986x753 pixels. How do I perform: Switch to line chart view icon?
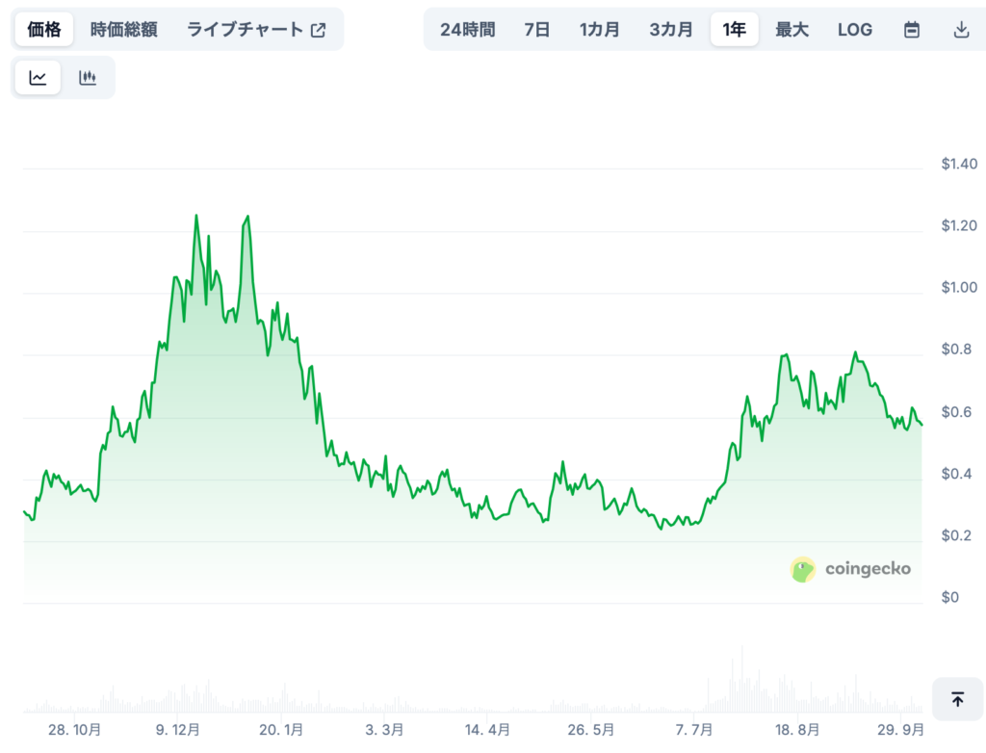coord(39,78)
